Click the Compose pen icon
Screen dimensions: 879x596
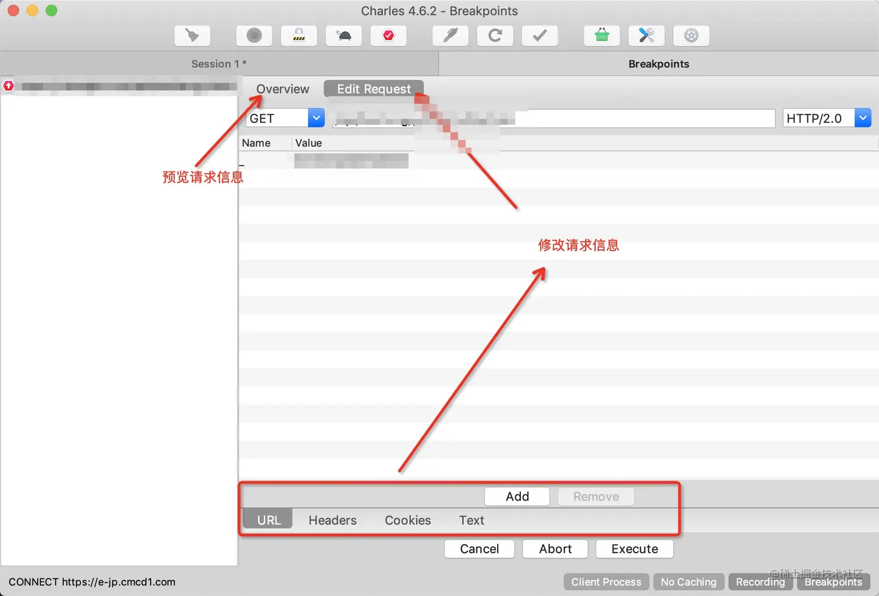click(451, 35)
